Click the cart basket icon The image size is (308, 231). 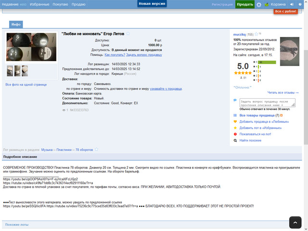tap(267, 4)
